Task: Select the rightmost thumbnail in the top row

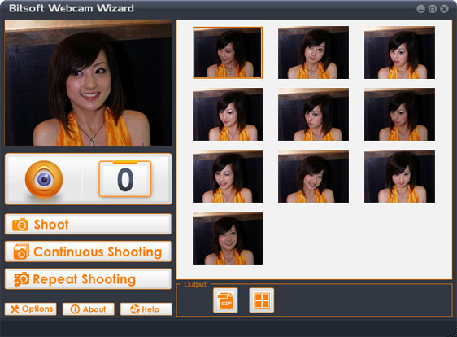Action: [399, 53]
